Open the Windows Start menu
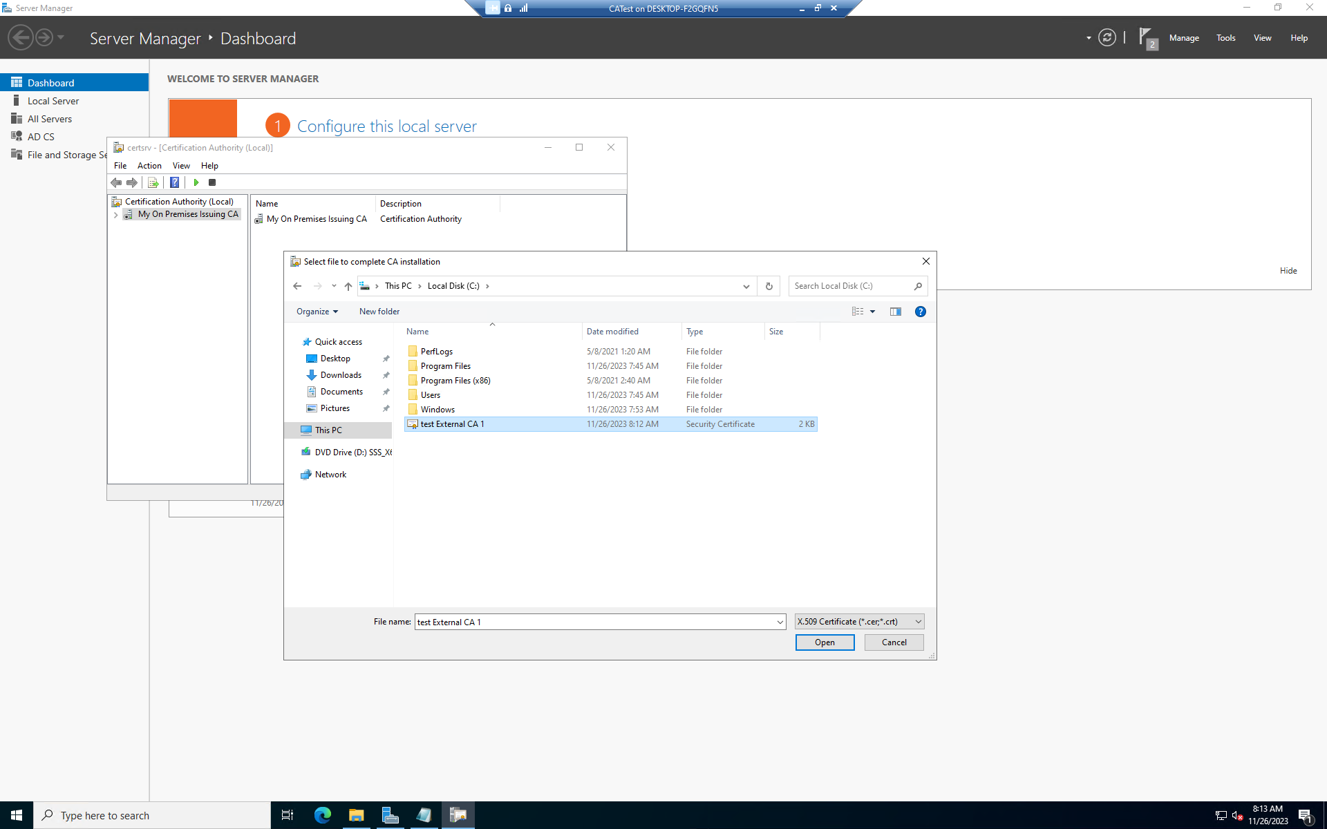This screenshot has width=1327, height=829. pyautogui.click(x=17, y=815)
